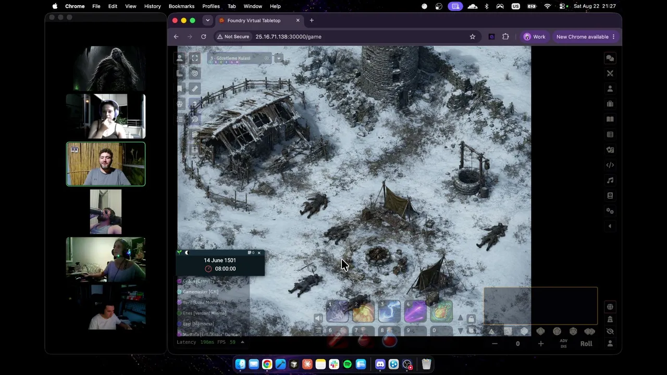Viewport: 667px width, 375px height.
Task: Open the Chrome File menu
Action: click(96, 6)
